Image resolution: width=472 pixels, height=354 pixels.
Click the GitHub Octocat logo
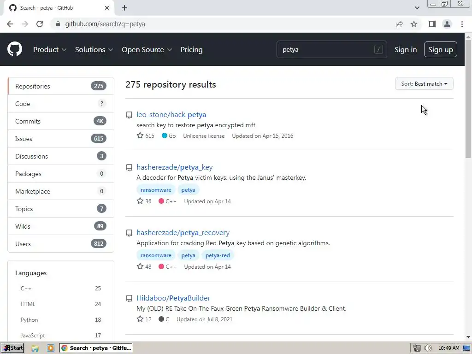(x=15, y=49)
